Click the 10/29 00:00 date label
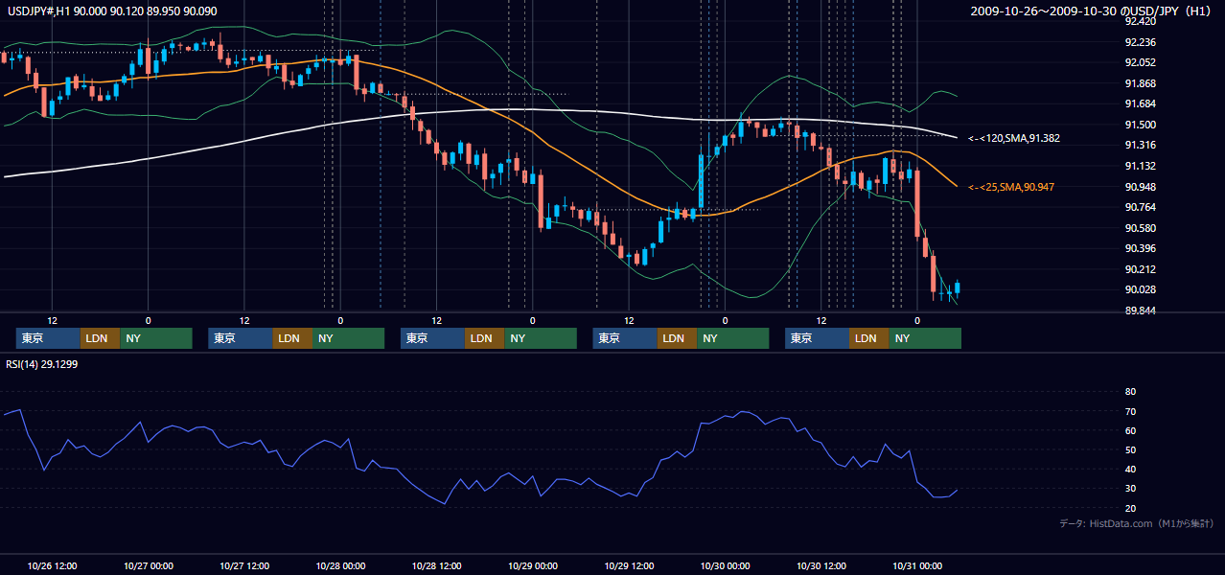Screen dimensions: 1225x575 pyautogui.click(x=533, y=565)
